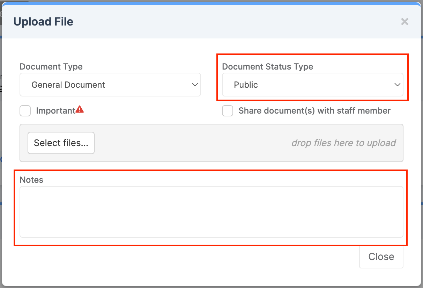Screen dimensions: 423x288
Task: Click the X to dismiss the Upload File dialog
Action: pyautogui.click(x=405, y=21)
